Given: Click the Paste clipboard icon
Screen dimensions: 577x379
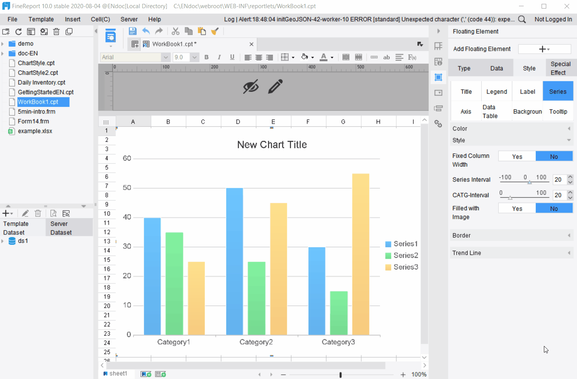Looking at the screenshot, I should (202, 31).
